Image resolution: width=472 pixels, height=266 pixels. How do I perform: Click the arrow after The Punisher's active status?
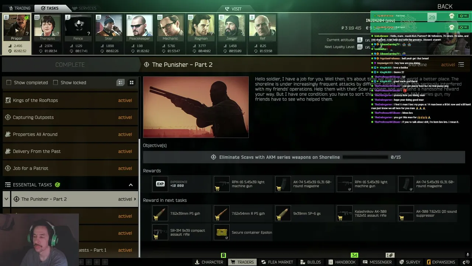pyautogui.click(x=135, y=199)
